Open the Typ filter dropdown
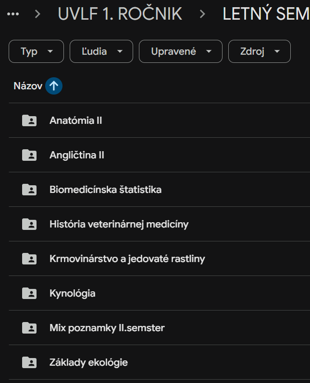310x383 pixels. tap(36, 51)
